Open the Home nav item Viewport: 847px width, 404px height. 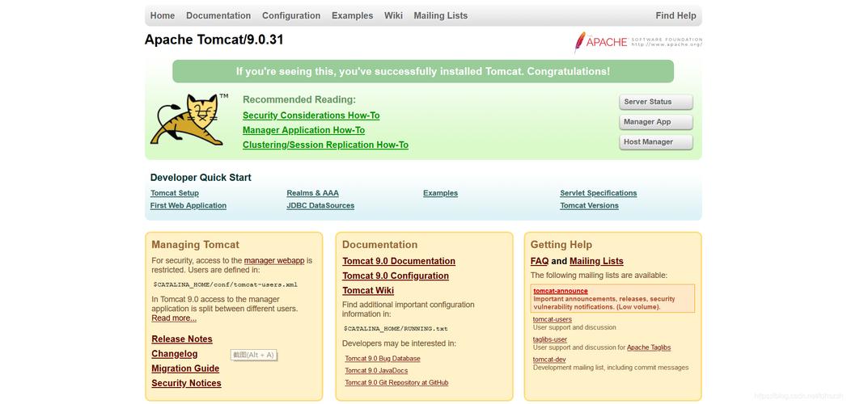click(x=163, y=15)
